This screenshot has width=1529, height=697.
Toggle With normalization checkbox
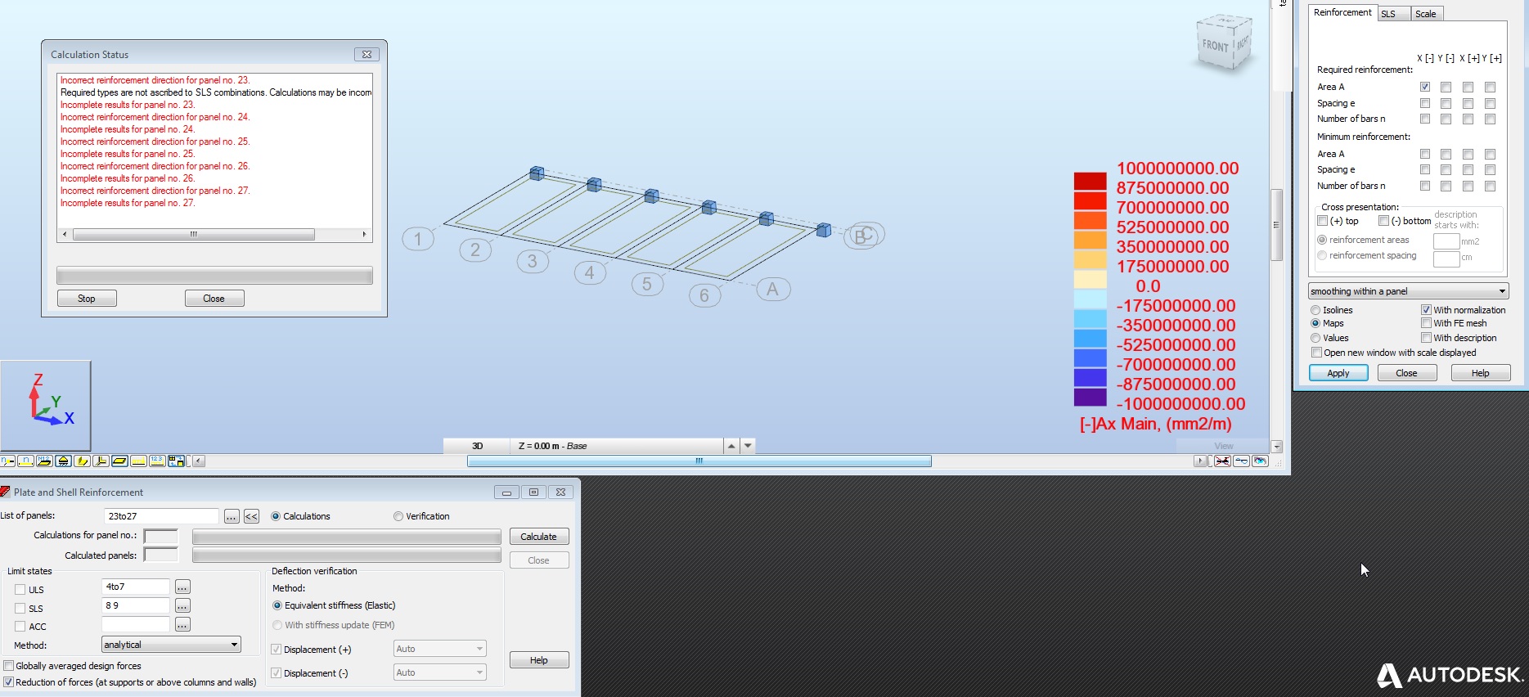(x=1426, y=310)
